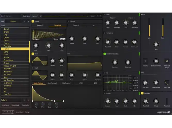This screenshot has height=128, width=172.
Task: Click the Chorus Rate knob
Action: click(117, 101)
